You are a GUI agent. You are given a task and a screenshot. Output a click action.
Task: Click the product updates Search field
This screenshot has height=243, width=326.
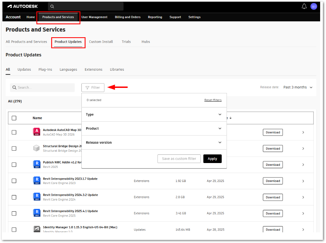(x=42, y=88)
